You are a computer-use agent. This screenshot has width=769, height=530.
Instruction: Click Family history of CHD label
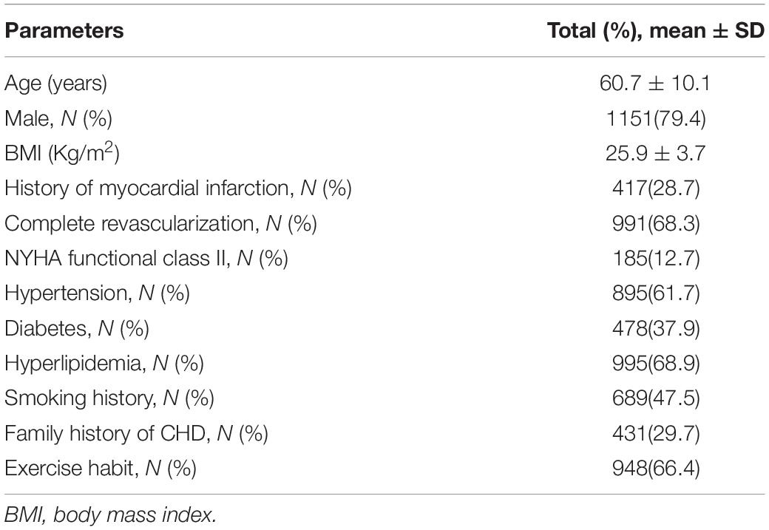point(136,433)
